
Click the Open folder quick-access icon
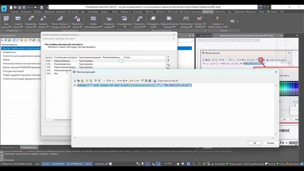tap(15, 8)
